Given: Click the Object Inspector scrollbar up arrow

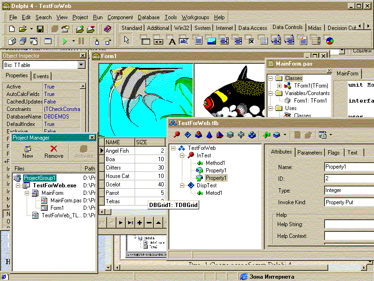Looking at the screenshot, I should point(83,86).
